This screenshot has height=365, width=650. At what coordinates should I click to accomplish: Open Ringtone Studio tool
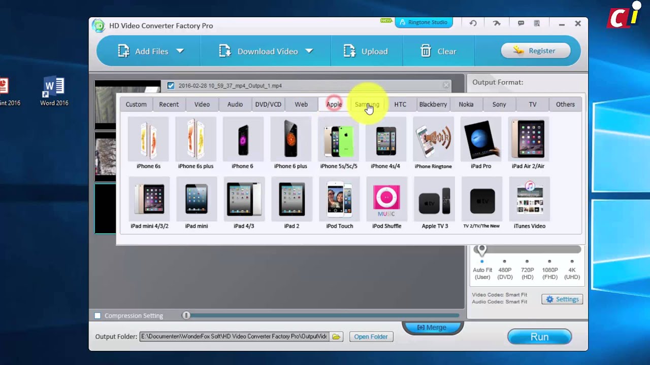(x=424, y=22)
